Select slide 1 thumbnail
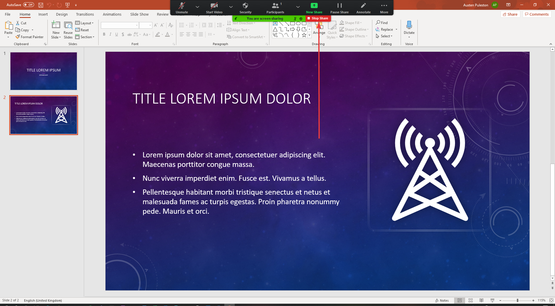The width and height of the screenshot is (555, 306). click(x=44, y=71)
